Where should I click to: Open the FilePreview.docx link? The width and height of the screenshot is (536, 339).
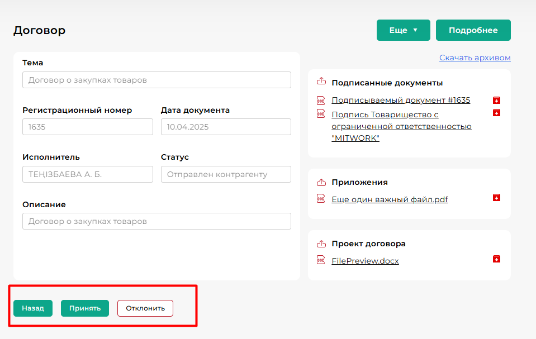(x=365, y=261)
